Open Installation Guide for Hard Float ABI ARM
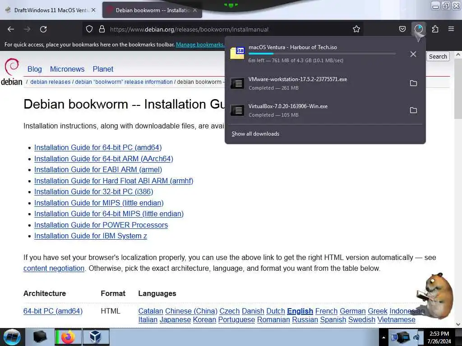 pyautogui.click(x=114, y=181)
